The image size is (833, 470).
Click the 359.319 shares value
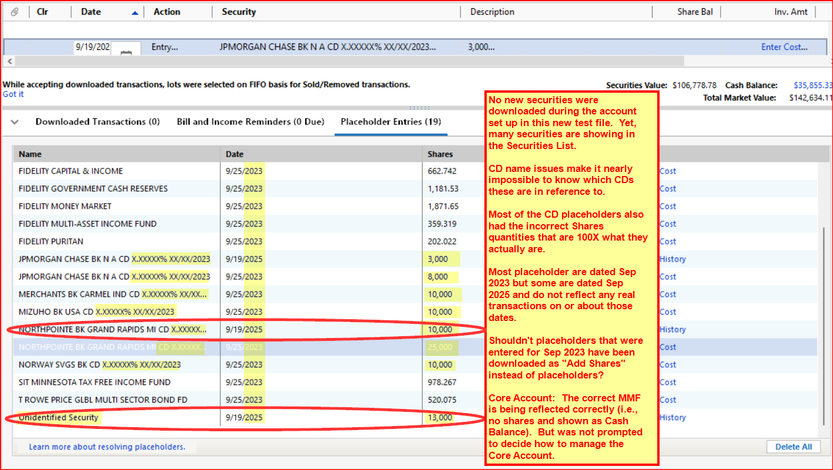(x=442, y=224)
